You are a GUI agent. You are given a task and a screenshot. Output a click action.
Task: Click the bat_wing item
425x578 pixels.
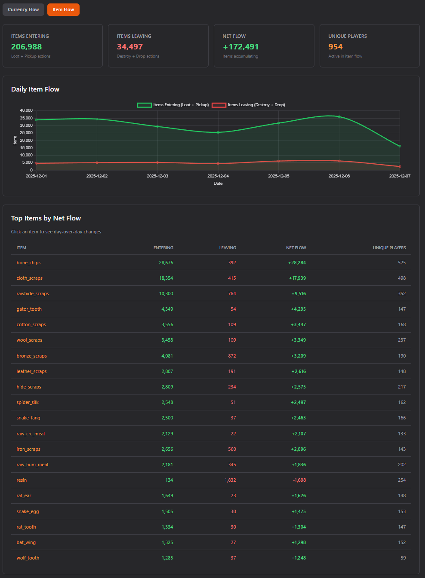click(x=26, y=542)
